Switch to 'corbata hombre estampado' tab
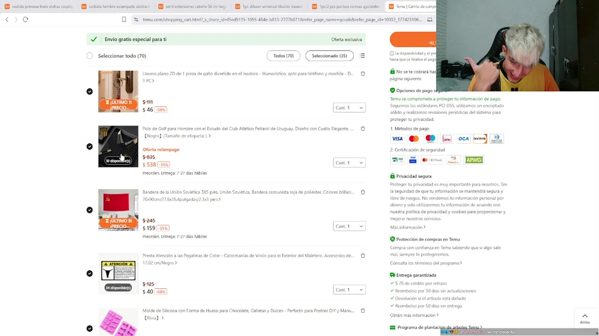599x336 pixels. click(115, 7)
